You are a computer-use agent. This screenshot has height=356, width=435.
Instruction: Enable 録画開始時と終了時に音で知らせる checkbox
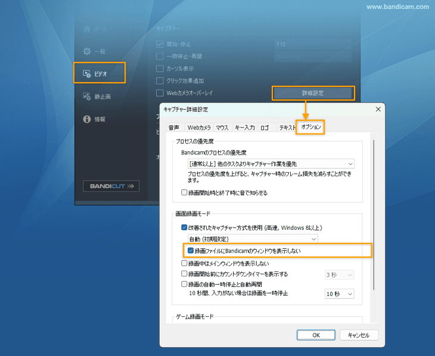coord(184,192)
